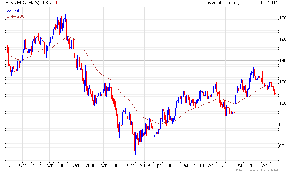Image resolution: width=304 pixels, height=173 pixels.
Task: Click the 2010 year axis label
Action: (x=199, y=166)
